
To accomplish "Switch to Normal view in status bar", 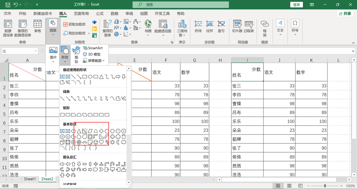I will click(278, 186).
